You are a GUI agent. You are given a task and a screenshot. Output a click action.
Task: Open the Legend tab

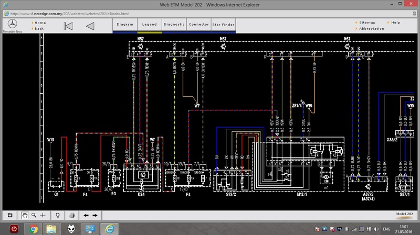149,25
